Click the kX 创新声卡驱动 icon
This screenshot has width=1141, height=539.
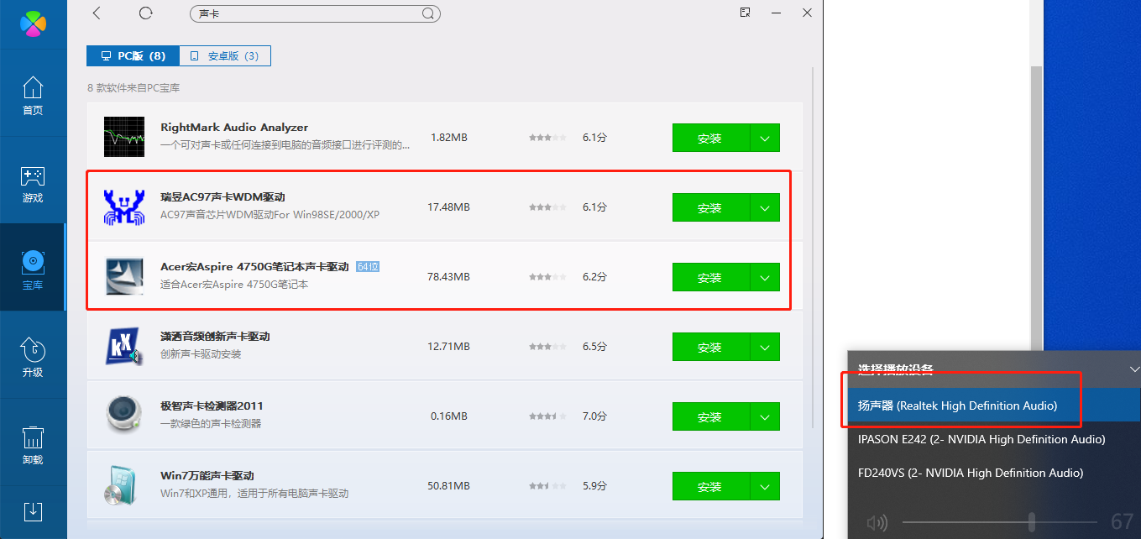point(124,346)
